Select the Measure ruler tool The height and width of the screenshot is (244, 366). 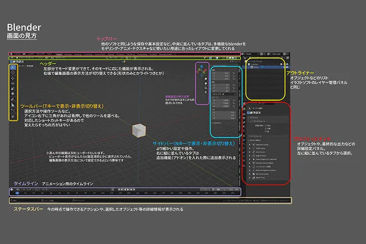coord(13,105)
